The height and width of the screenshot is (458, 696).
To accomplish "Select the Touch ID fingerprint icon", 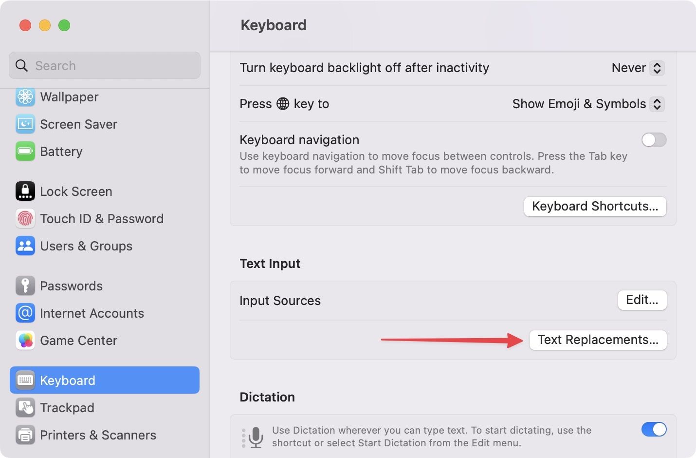I will tap(25, 219).
